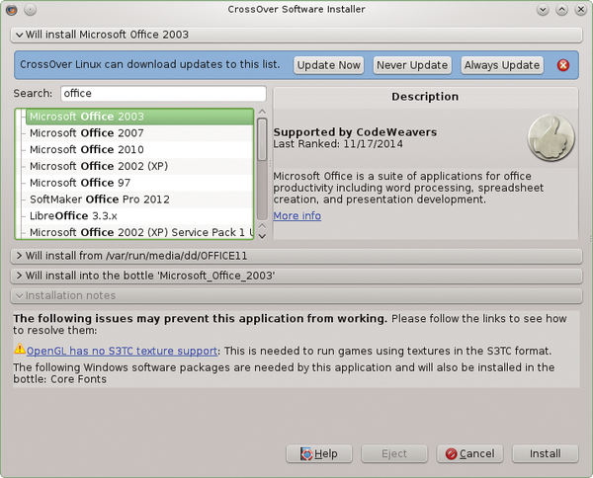Select LibreOffice 3.3.x
The image size is (593, 478).
click(x=139, y=216)
